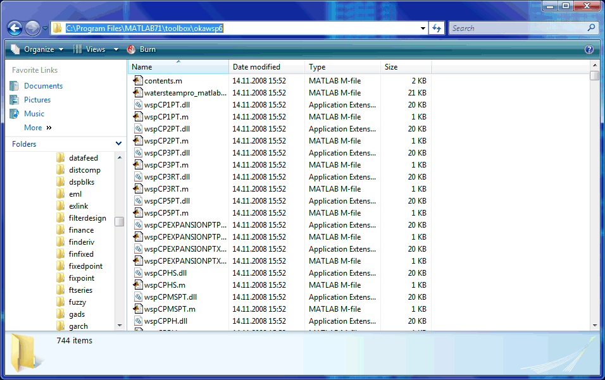Select the wspCPMSPT.m file name
605x380 pixels.
pos(170,309)
